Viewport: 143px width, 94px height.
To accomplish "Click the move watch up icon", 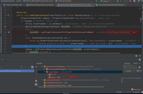I will (x=36, y=74).
